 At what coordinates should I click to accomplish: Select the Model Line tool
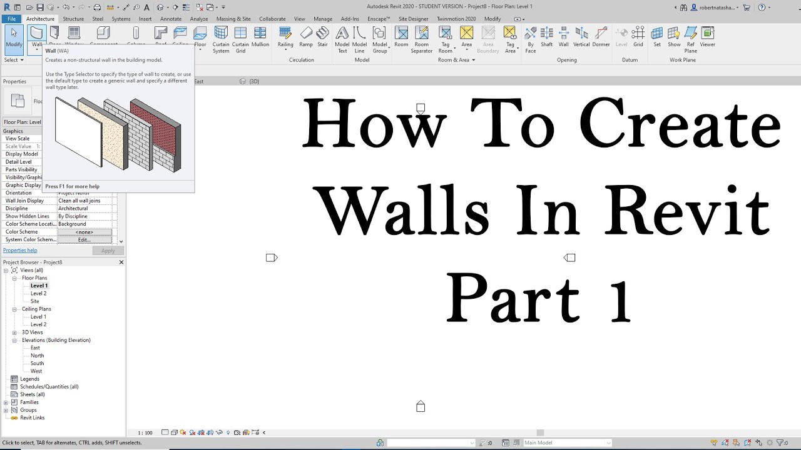[360, 40]
